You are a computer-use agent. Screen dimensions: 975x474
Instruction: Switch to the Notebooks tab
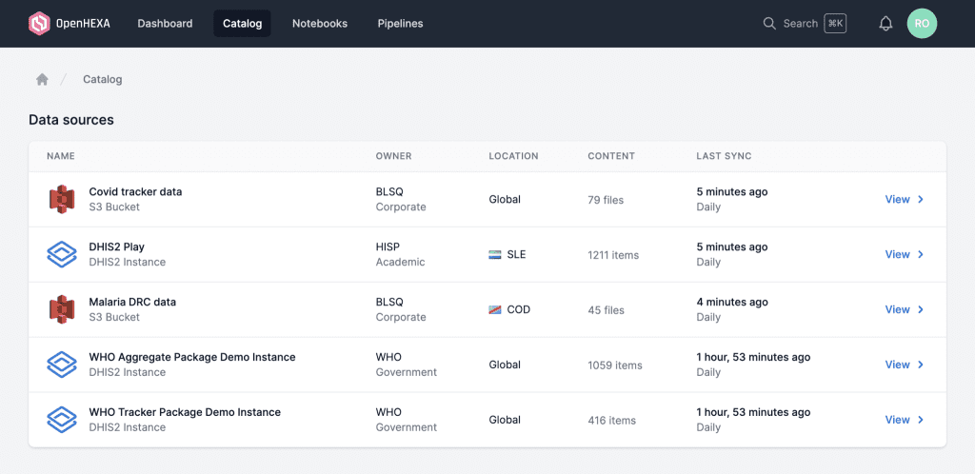coord(319,24)
